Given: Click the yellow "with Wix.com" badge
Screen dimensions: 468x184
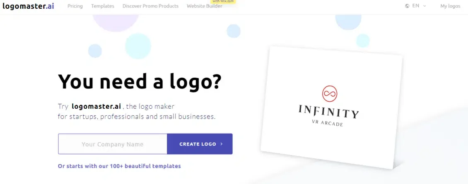Looking at the screenshot, I should [224, 2].
